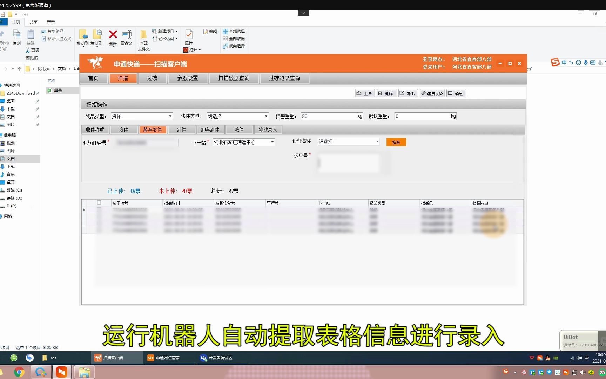This screenshot has width=606, height=379.
Task: Switch to the 首页 tab
Action: pos(93,78)
